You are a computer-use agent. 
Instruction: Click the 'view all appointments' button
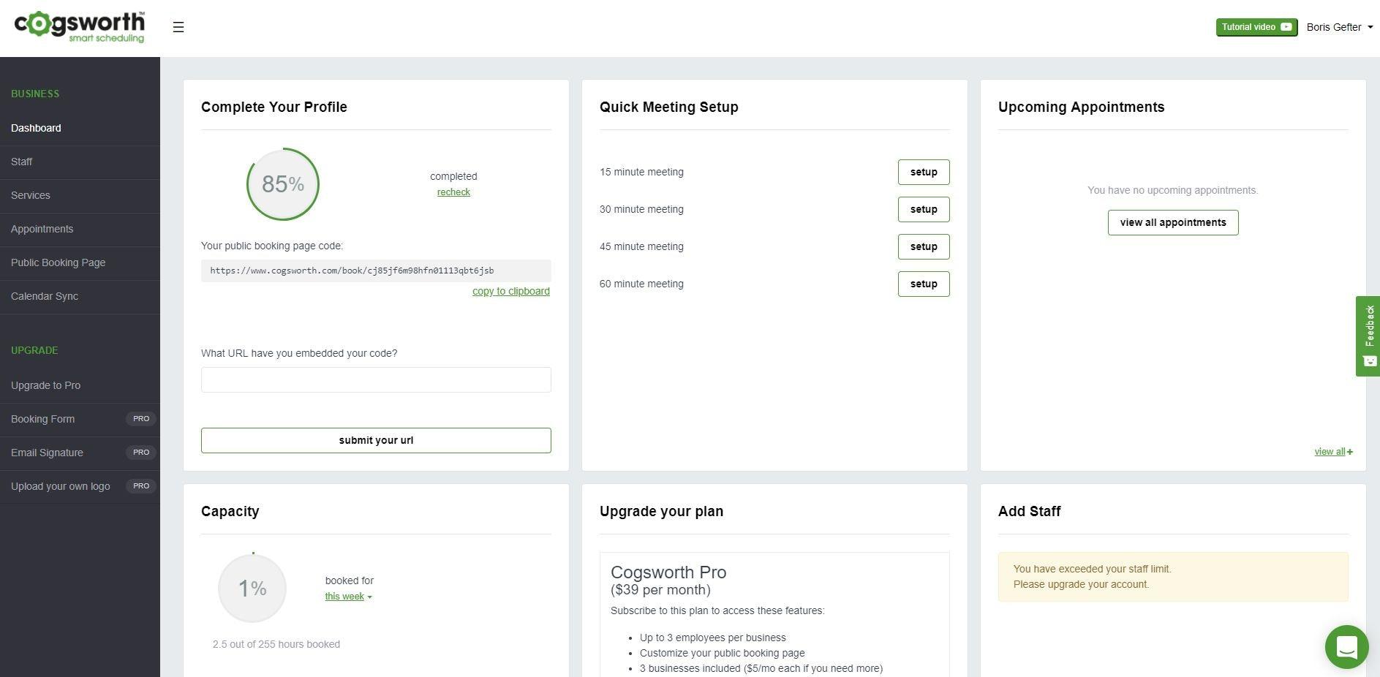pos(1173,223)
